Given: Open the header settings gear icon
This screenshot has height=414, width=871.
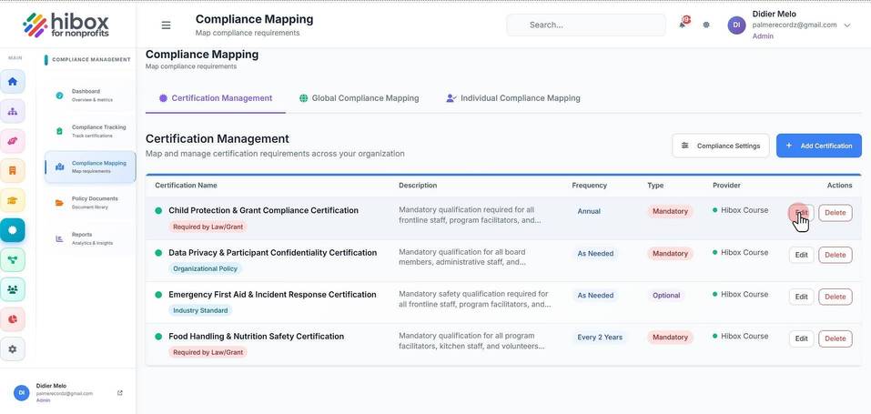Looking at the screenshot, I should [706, 25].
